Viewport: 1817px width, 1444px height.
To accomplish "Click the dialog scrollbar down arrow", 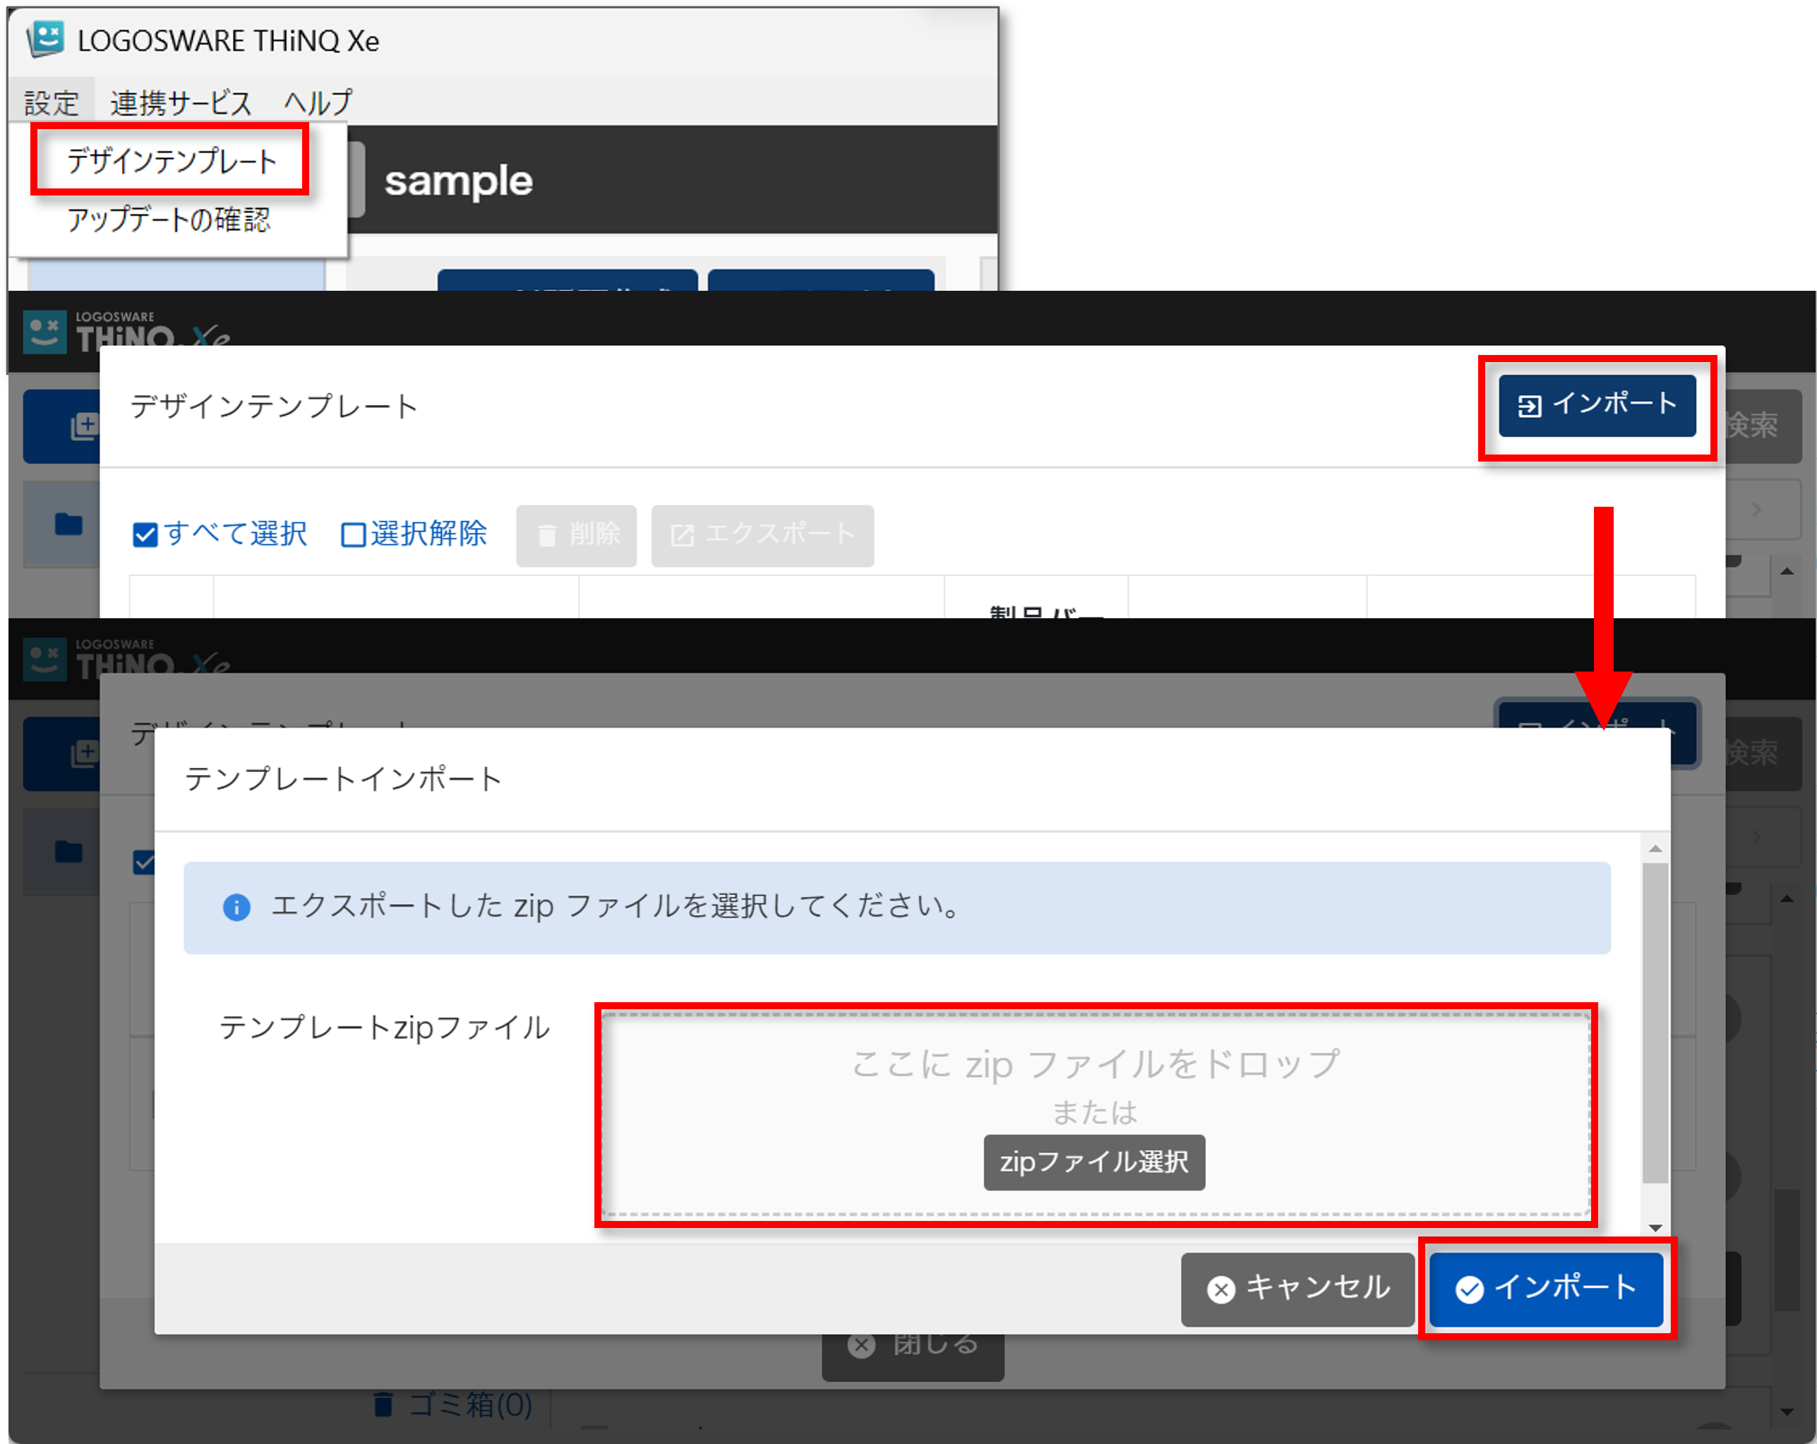I will click(x=1655, y=1227).
